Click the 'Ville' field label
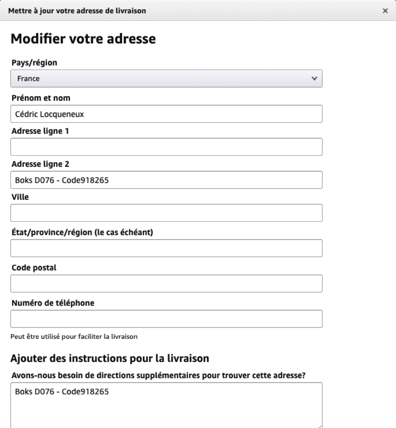396x428 pixels. [x=20, y=197]
